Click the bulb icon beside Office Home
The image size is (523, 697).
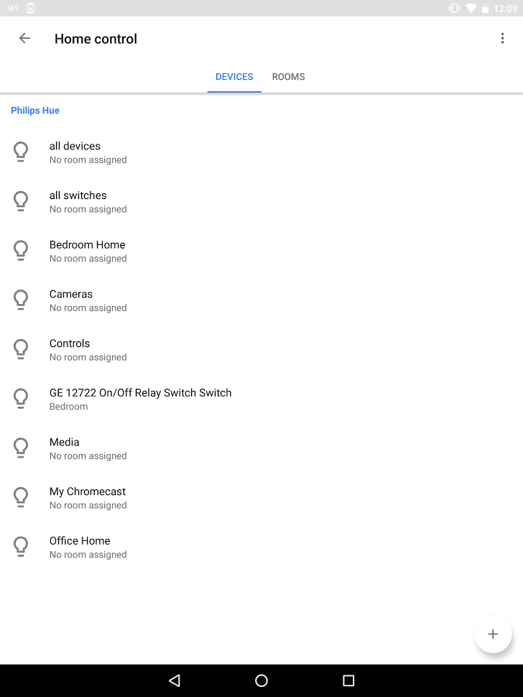(20, 546)
